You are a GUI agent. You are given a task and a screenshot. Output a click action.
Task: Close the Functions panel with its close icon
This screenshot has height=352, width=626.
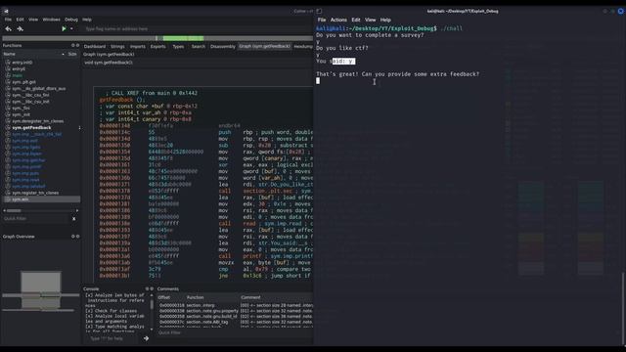tap(77, 46)
